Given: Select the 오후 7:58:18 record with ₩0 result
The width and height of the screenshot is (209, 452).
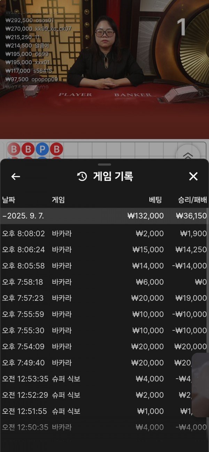Looking at the screenshot, I should pos(104,282).
